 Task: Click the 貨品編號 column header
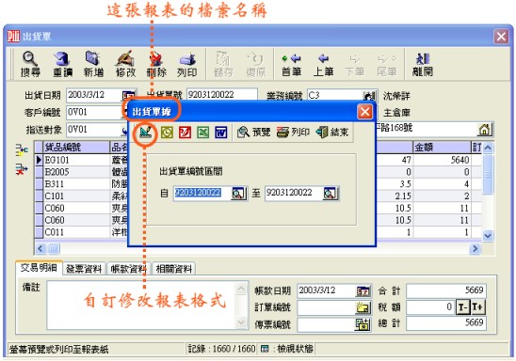(x=76, y=148)
